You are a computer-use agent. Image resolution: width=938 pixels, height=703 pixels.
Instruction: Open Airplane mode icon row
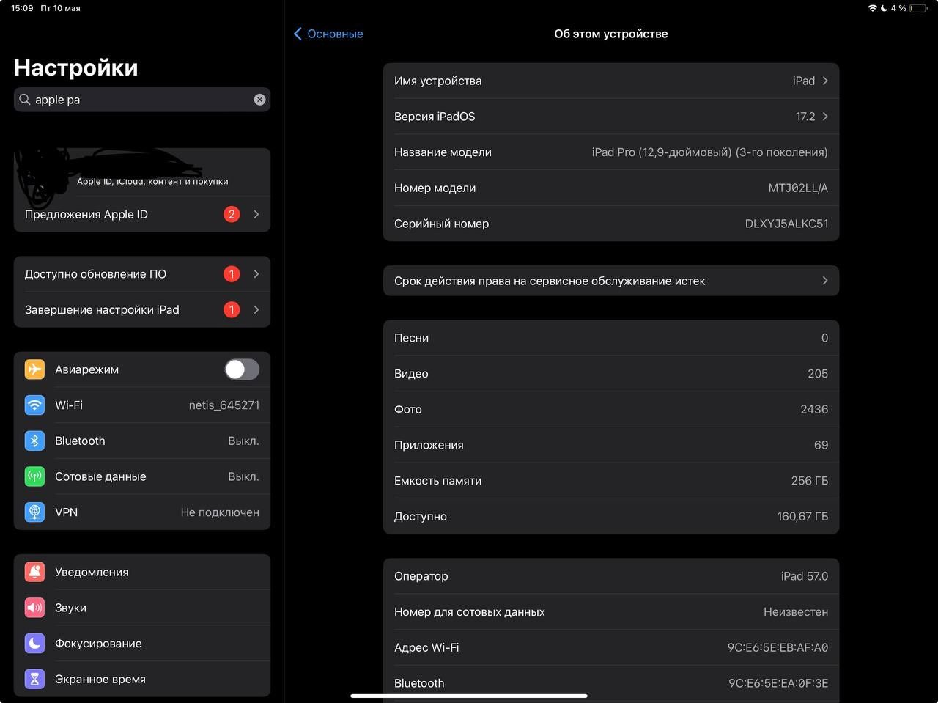[34, 369]
